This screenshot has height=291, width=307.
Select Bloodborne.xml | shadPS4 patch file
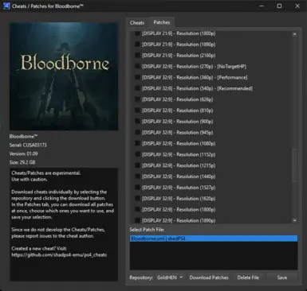(214, 239)
